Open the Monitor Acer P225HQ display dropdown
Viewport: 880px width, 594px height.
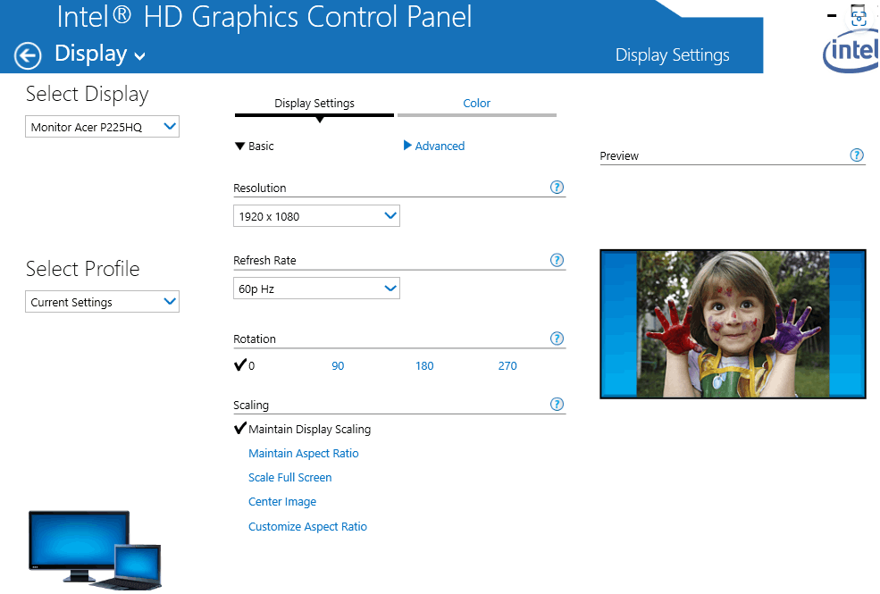click(x=102, y=127)
